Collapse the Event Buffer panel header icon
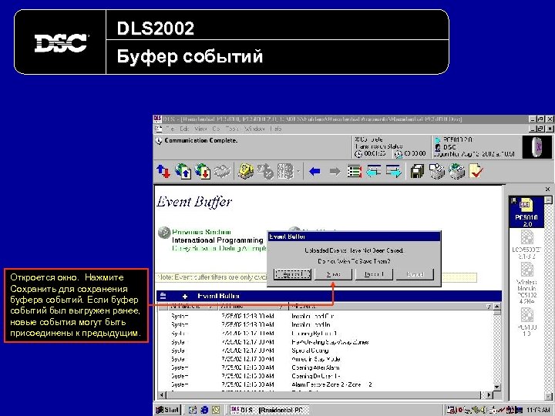 pos(163,296)
